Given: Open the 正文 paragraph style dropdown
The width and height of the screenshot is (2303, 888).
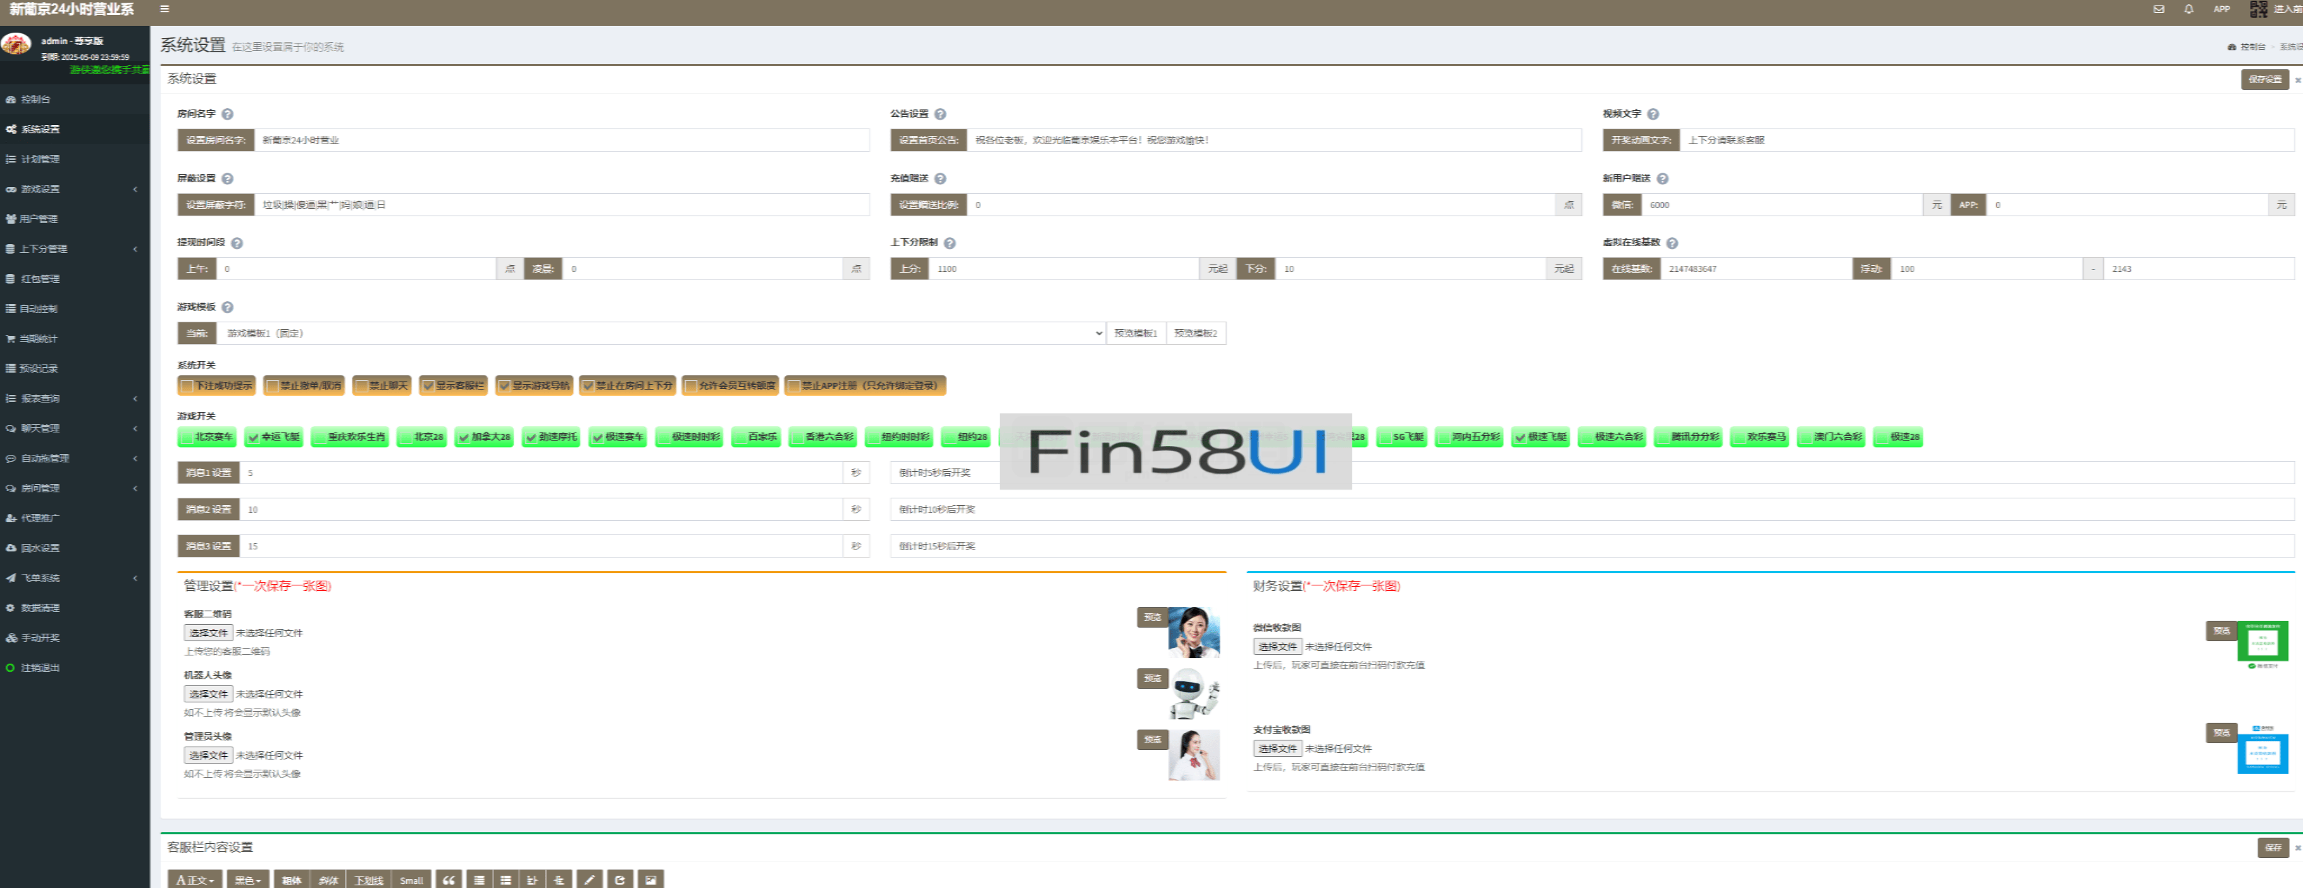Looking at the screenshot, I should (x=195, y=880).
